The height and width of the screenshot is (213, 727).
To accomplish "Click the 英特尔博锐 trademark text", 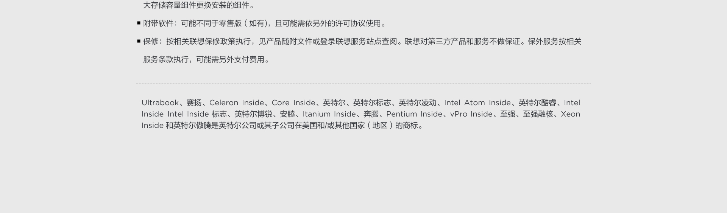I will [x=253, y=114].
